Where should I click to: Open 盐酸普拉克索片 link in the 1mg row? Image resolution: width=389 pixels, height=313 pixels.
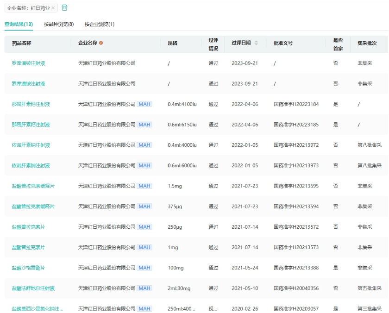[28, 247]
